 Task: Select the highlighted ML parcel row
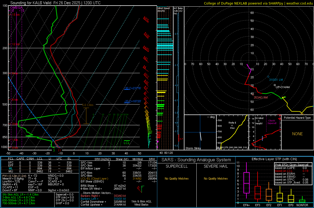[x=40, y=168]
